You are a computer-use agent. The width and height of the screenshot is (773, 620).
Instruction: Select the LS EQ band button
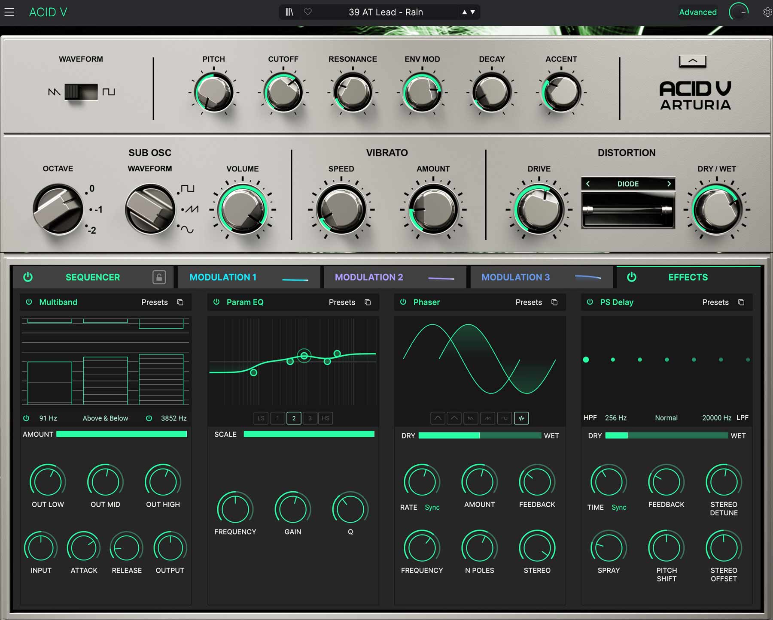(261, 418)
